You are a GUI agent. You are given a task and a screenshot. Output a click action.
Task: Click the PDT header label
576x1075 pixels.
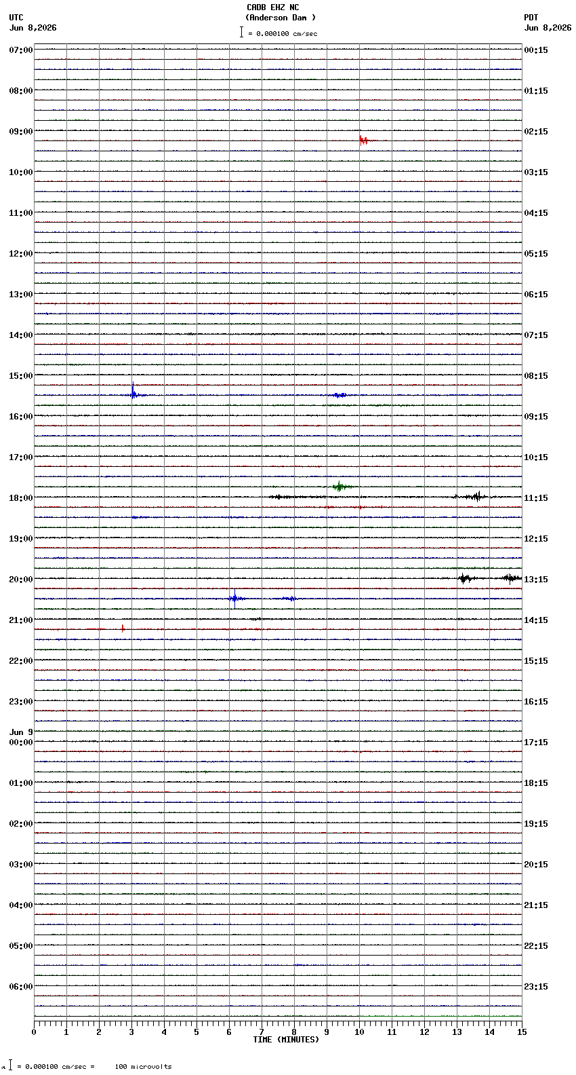coord(531,18)
